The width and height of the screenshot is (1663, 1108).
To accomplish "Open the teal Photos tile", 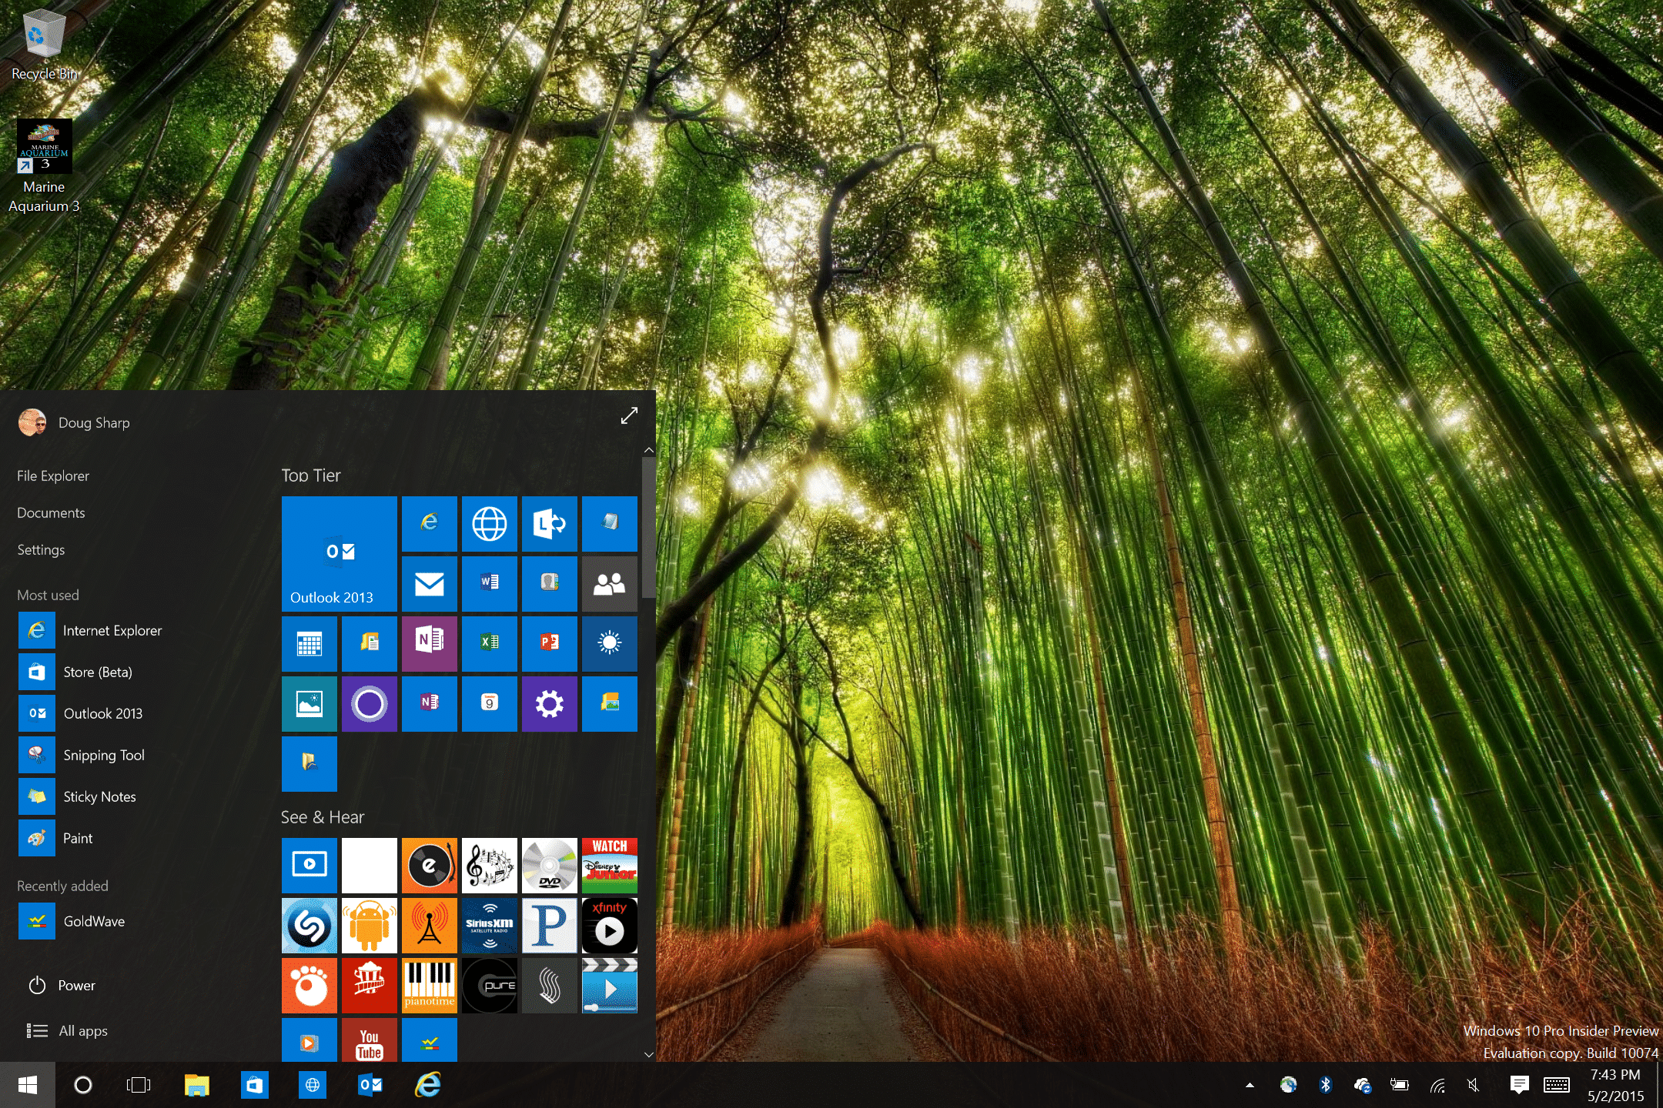I will coord(309,704).
